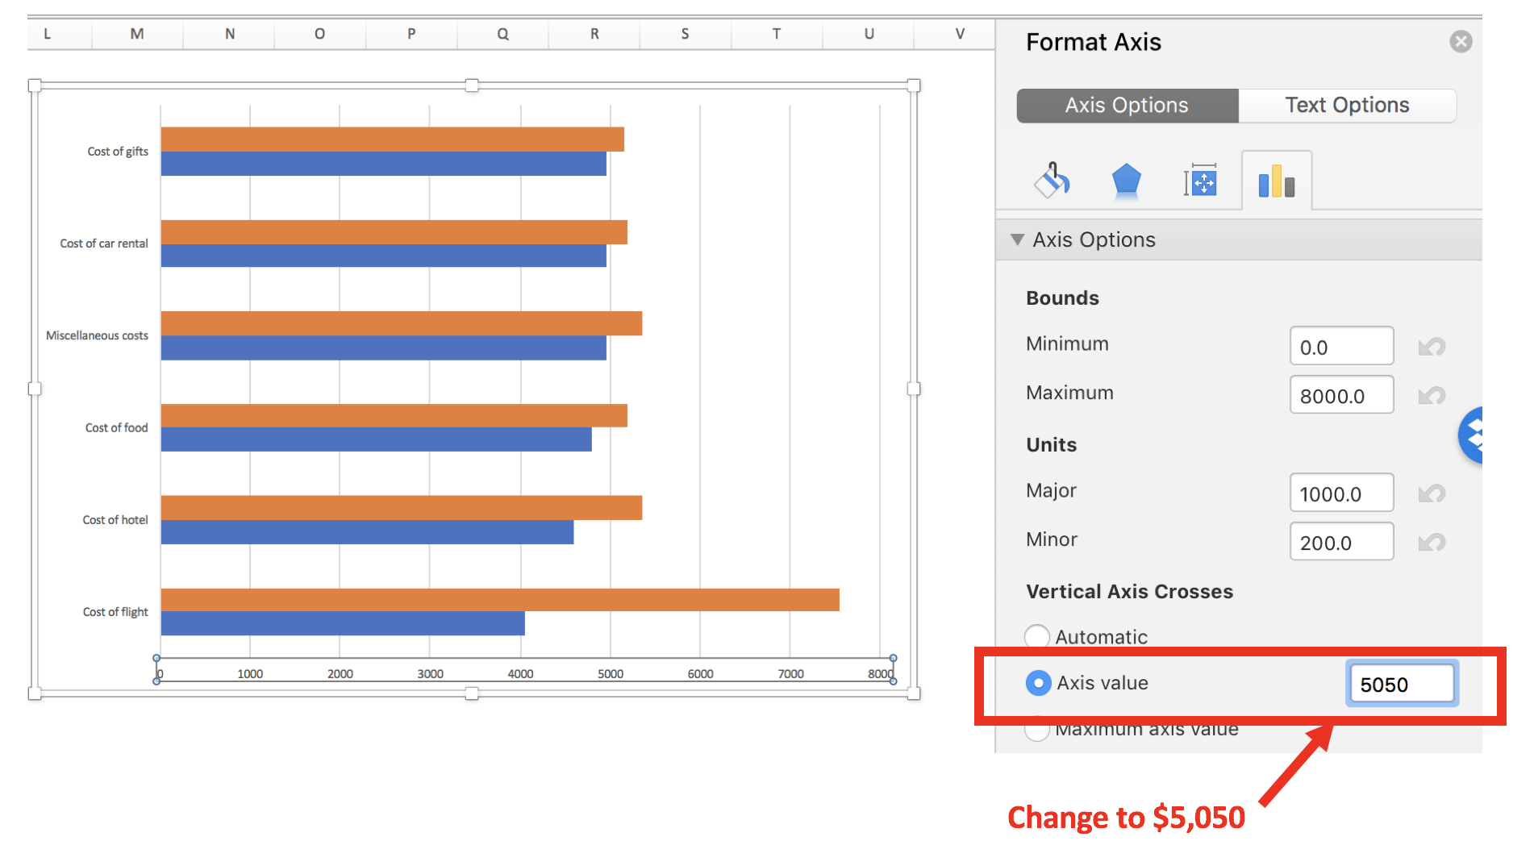This screenshot has height=866, width=1534.
Task: Click the chart's right-middle resize handle
Action: tap(914, 389)
